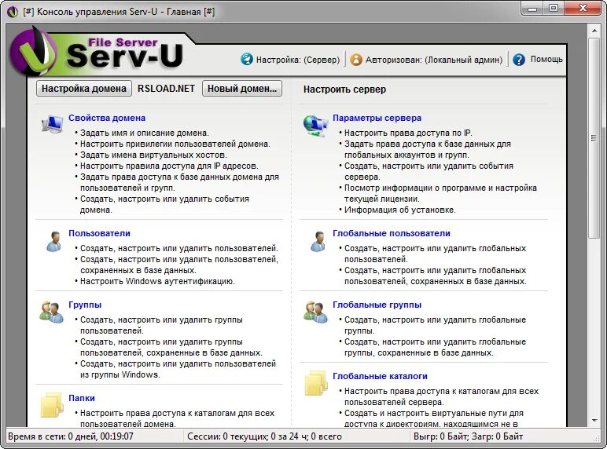The height and width of the screenshot is (449, 607).
Task: Open Помощь in the header
Action: click(x=546, y=59)
